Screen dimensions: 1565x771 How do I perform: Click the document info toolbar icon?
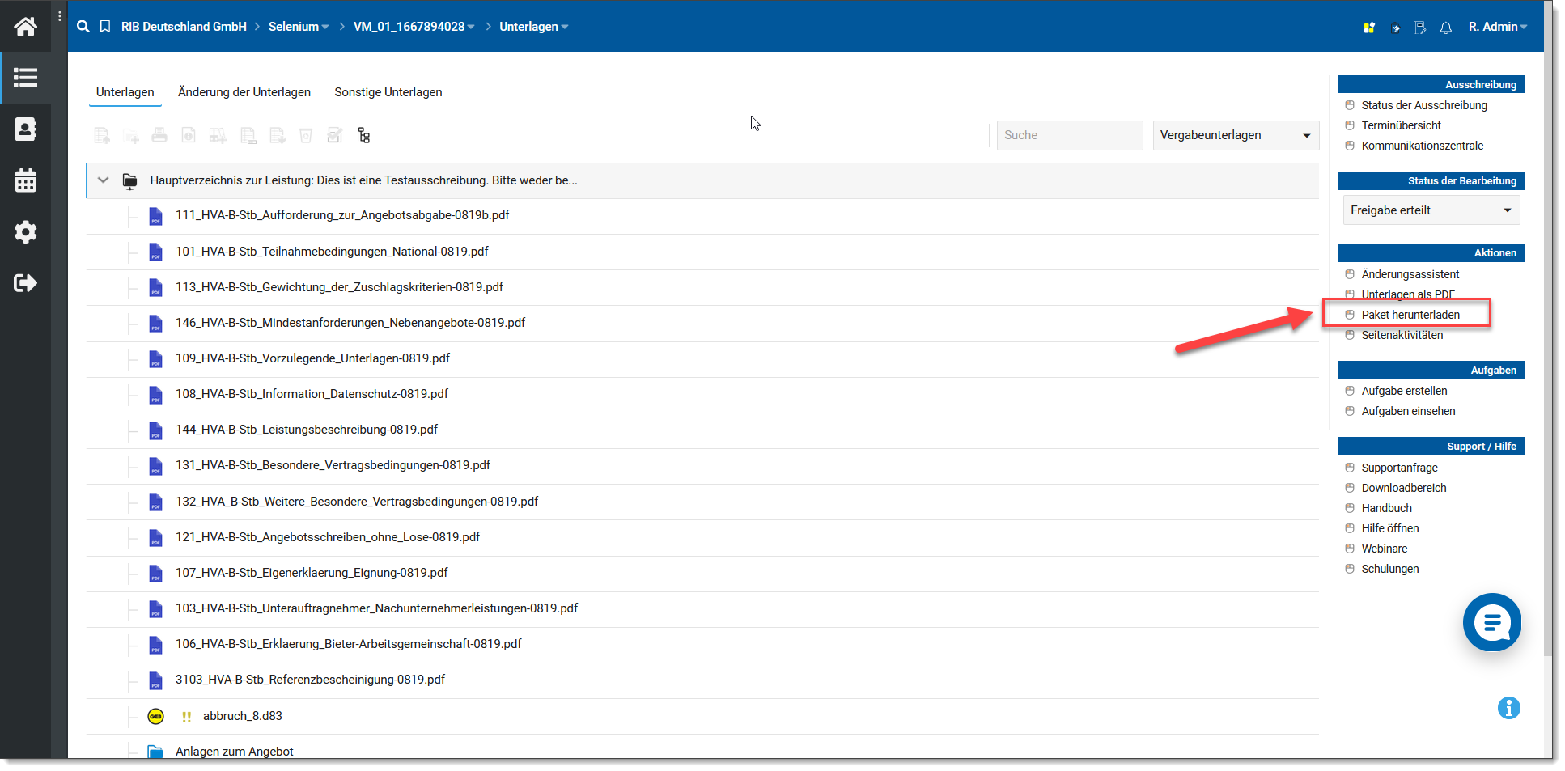click(189, 136)
